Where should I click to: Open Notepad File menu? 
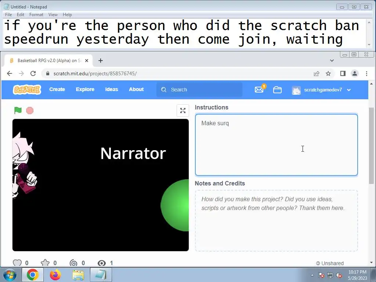(8, 15)
